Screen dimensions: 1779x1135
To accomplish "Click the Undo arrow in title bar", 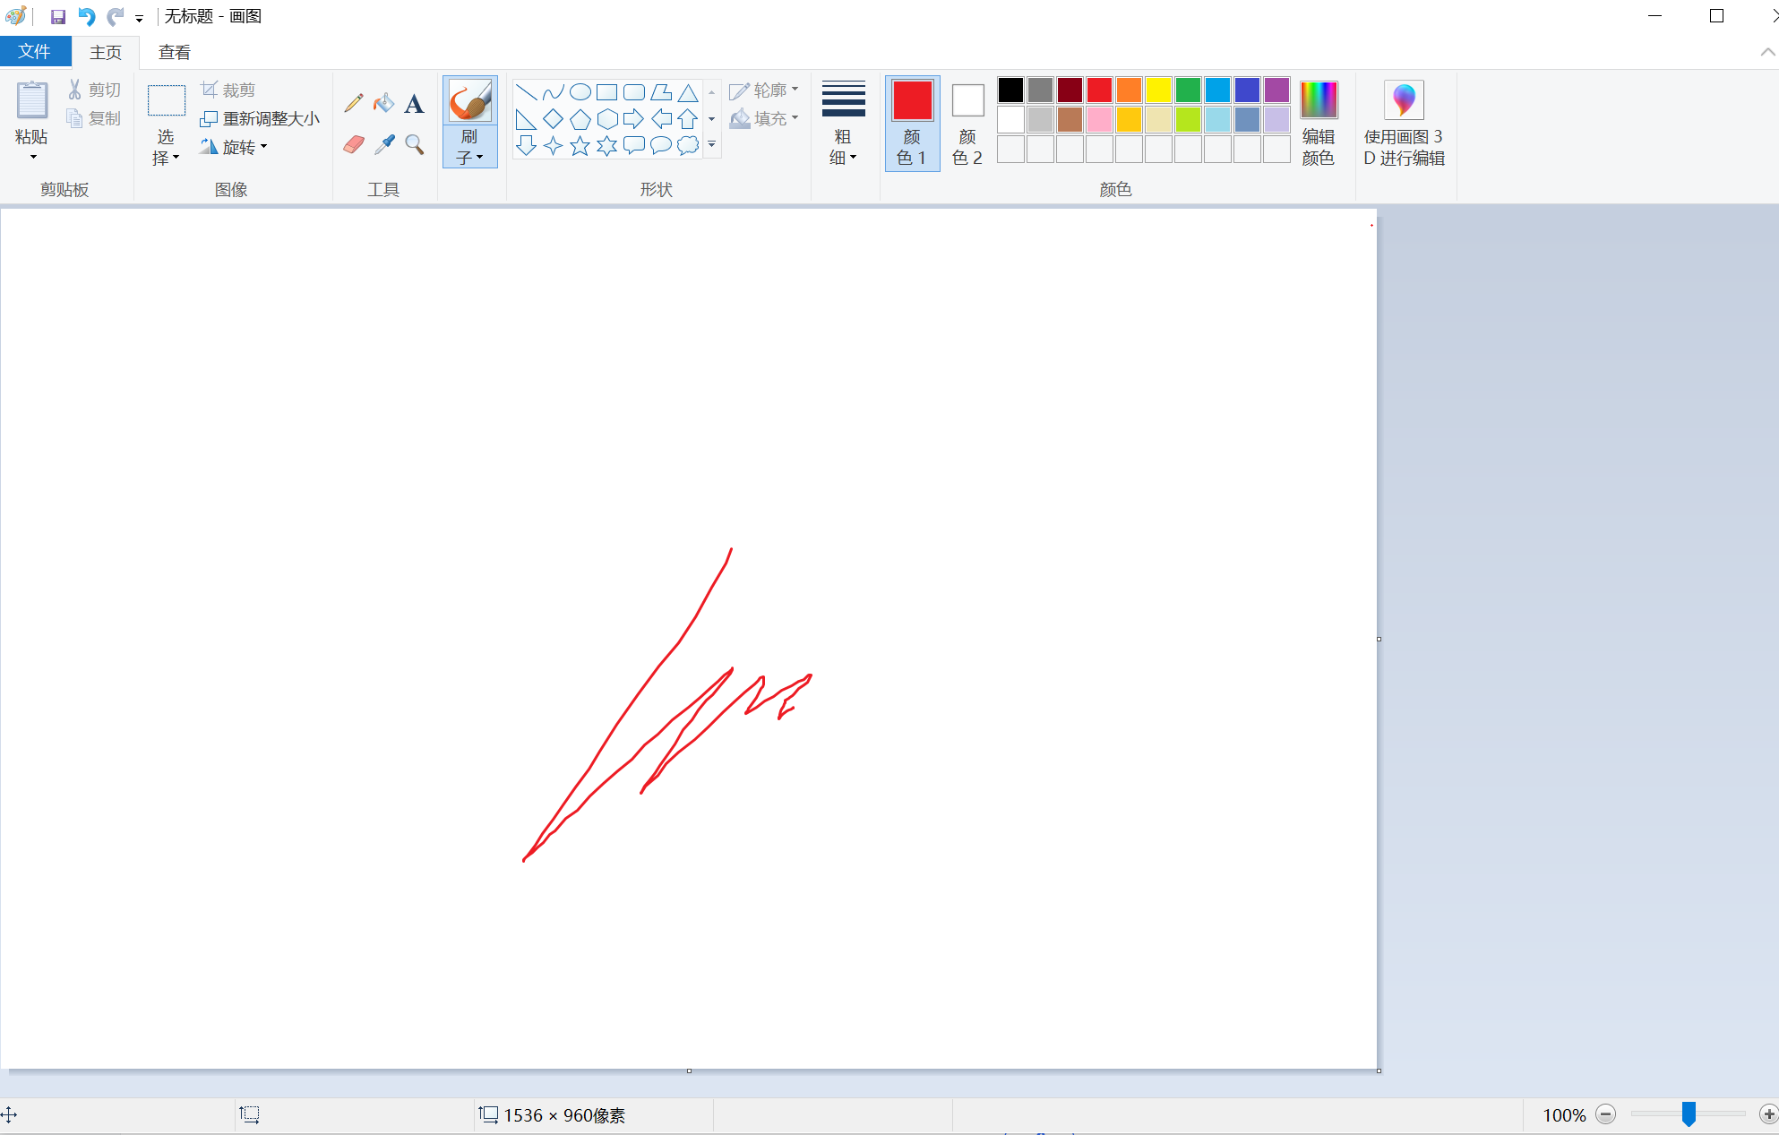I will [86, 16].
